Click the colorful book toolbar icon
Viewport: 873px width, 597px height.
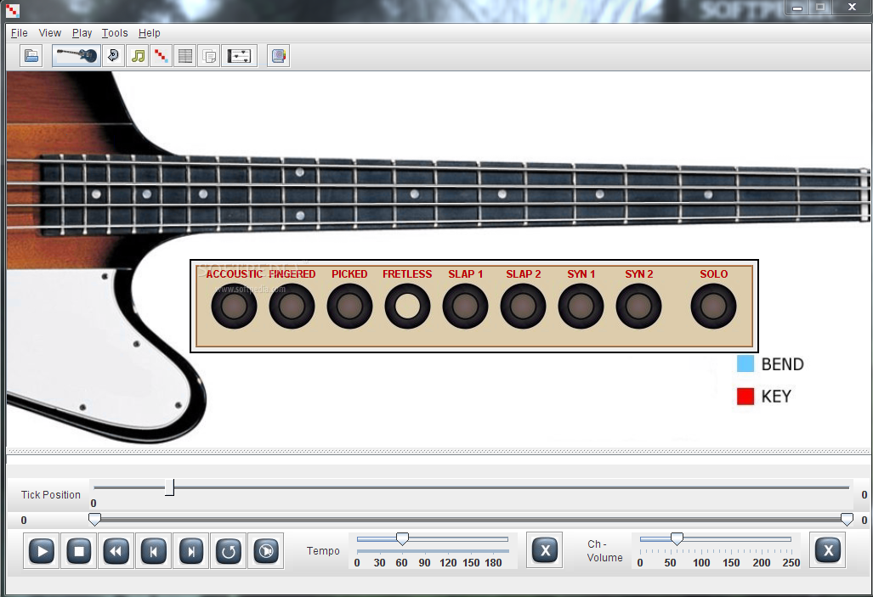click(278, 56)
